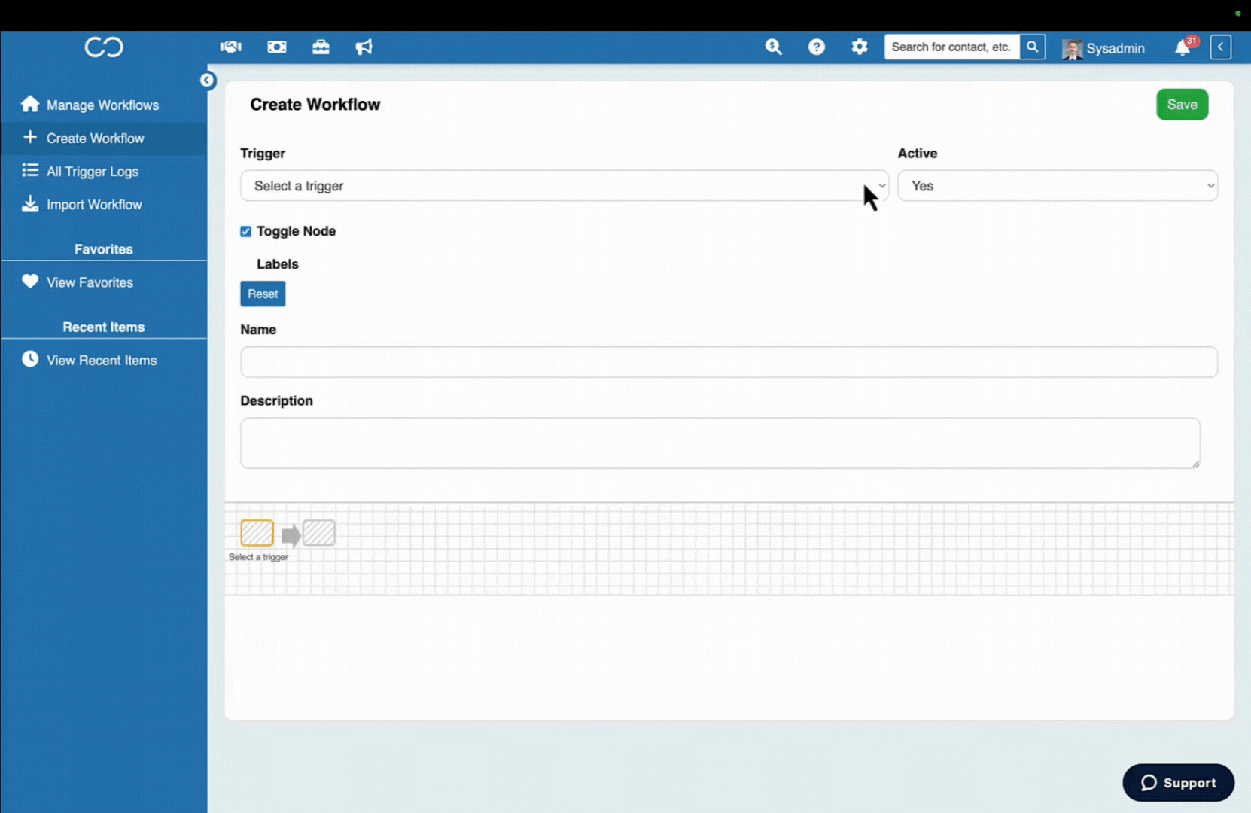Click the briefcase icon in top bar

point(321,47)
